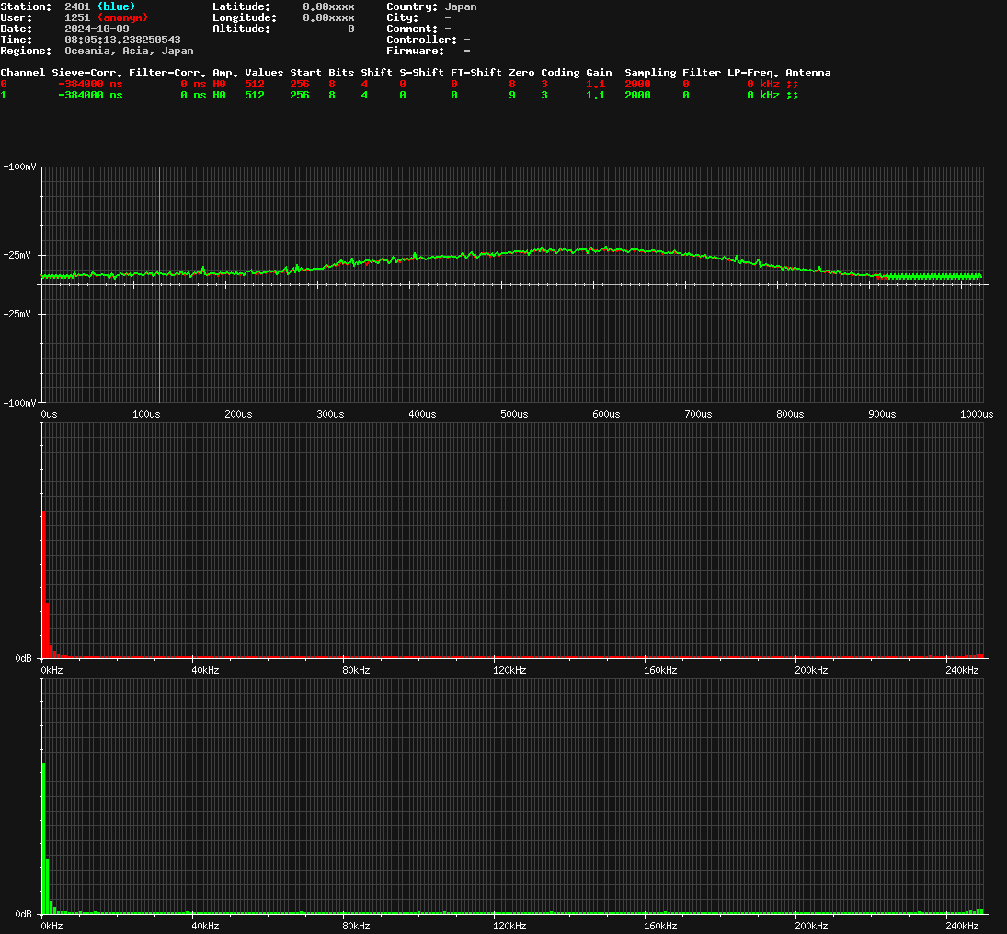Click the Amp. column header
The height and width of the screenshot is (934, 1007).
225,73
